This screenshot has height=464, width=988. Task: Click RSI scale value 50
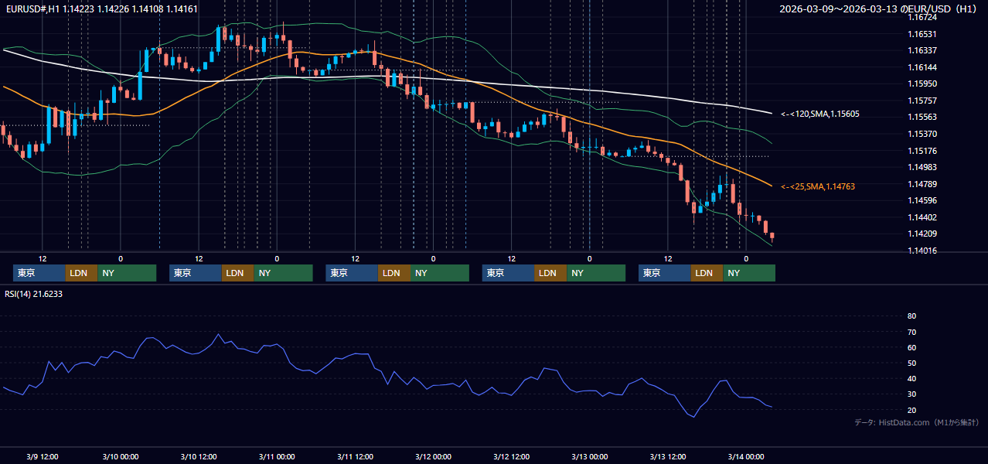tap(911, 363)
